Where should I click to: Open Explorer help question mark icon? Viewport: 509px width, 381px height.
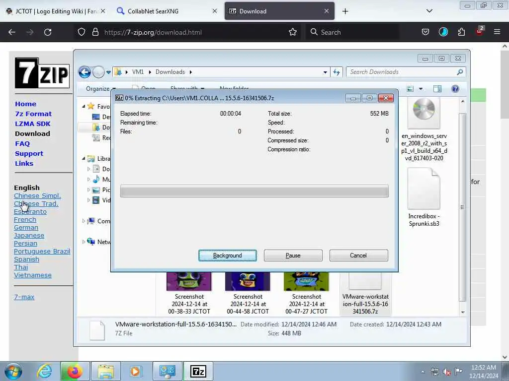click(455, 89)
